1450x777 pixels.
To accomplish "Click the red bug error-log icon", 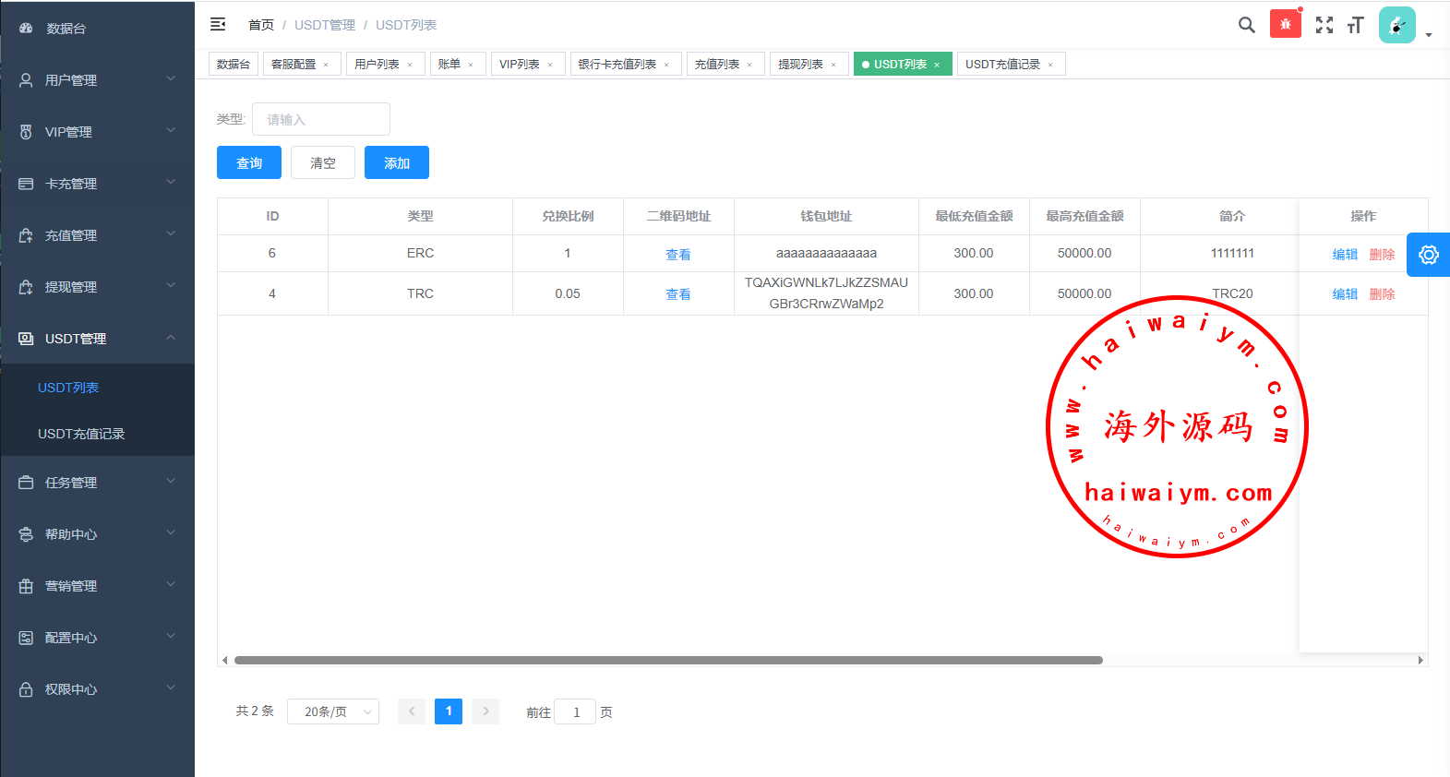I will [x=1285, y=24].
